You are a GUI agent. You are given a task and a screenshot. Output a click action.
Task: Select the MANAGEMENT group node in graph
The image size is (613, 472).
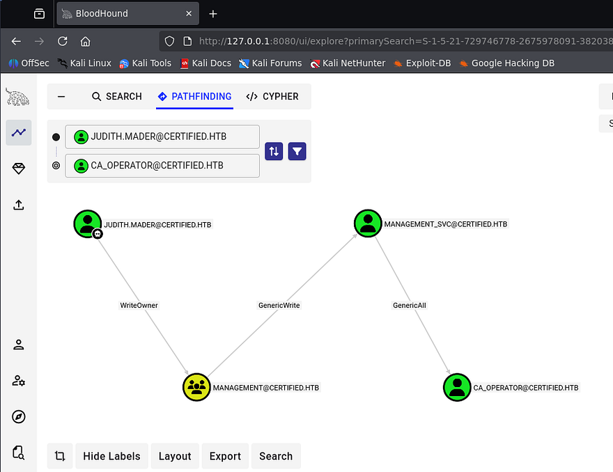tap(196, 387)
